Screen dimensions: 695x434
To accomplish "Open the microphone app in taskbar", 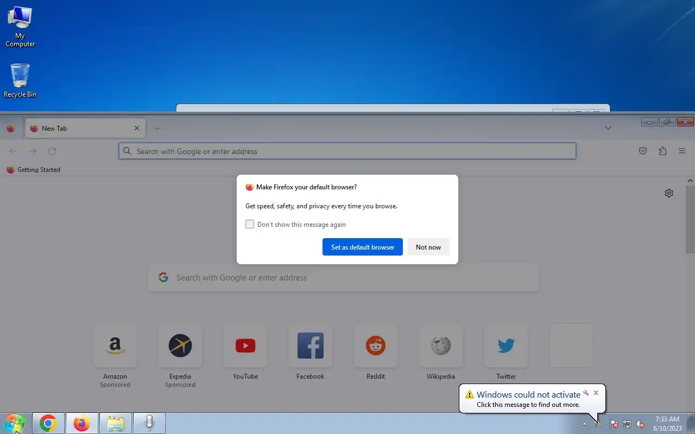I will coord(149,423).
